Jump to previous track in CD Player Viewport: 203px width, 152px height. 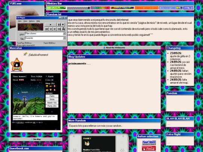tap(47, 29)
